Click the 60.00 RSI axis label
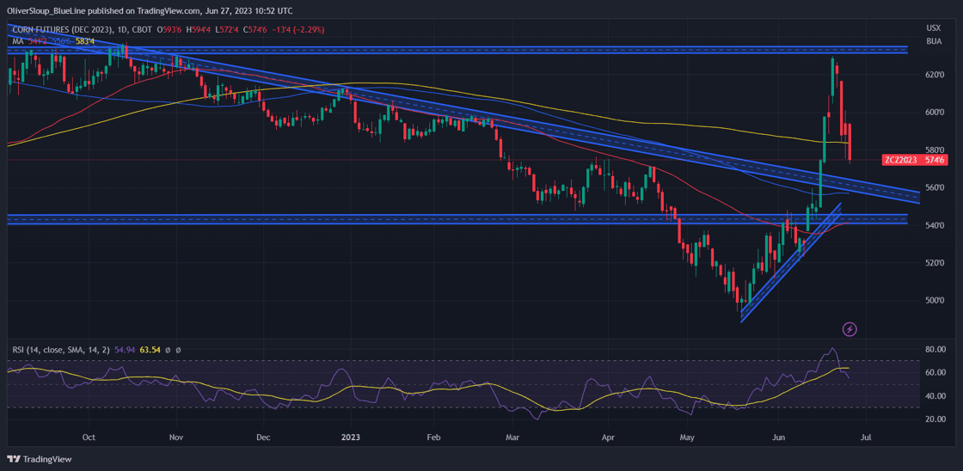 [x=934, y=373]
